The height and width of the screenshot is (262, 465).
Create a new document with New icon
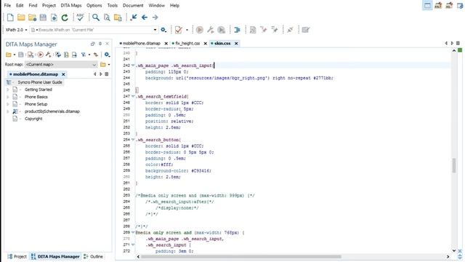[x=10, y=17]
